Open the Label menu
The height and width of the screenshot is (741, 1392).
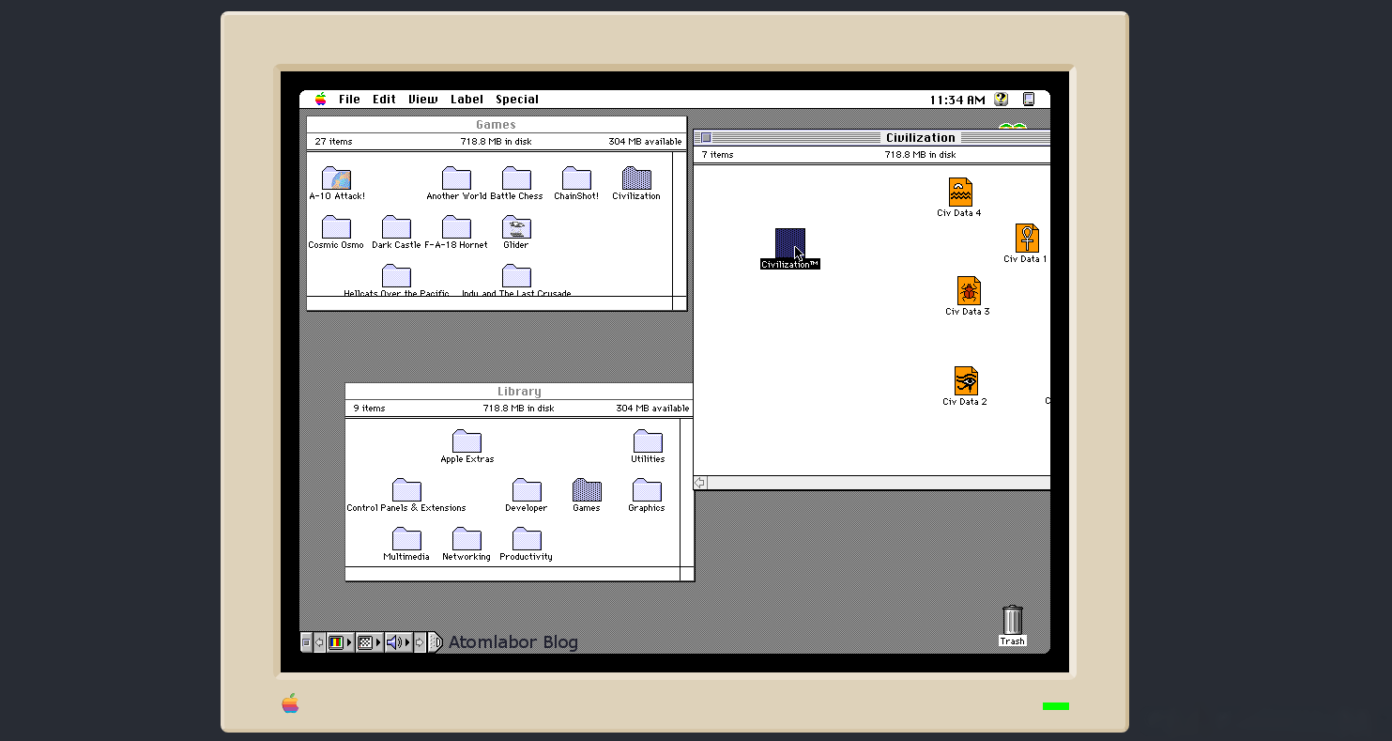click(467, 99)
